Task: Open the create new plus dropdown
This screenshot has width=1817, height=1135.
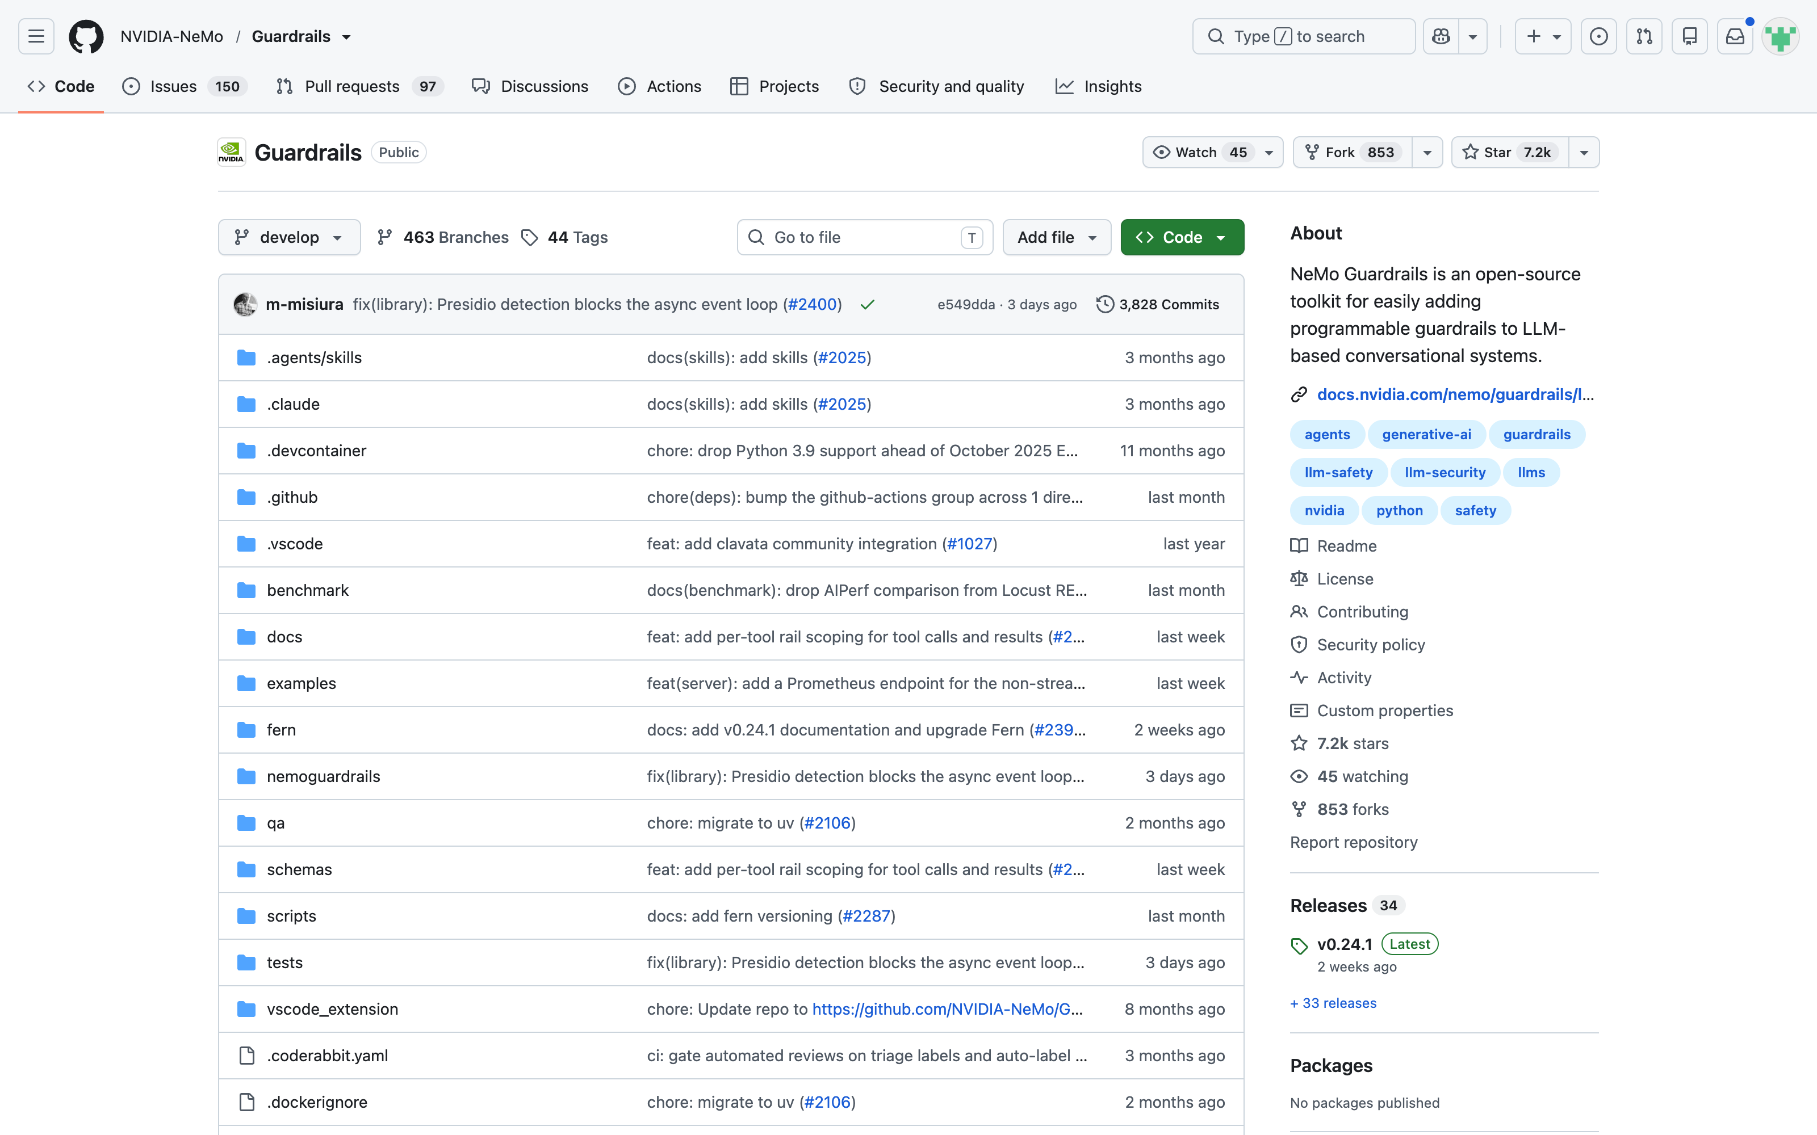Action: click(1543, 36)
